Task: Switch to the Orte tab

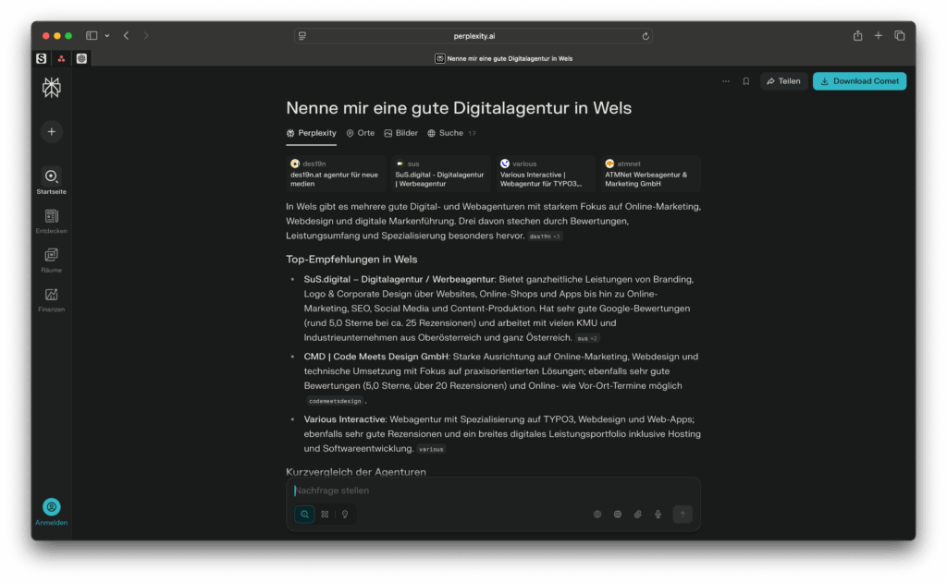Action: point(360,133)
